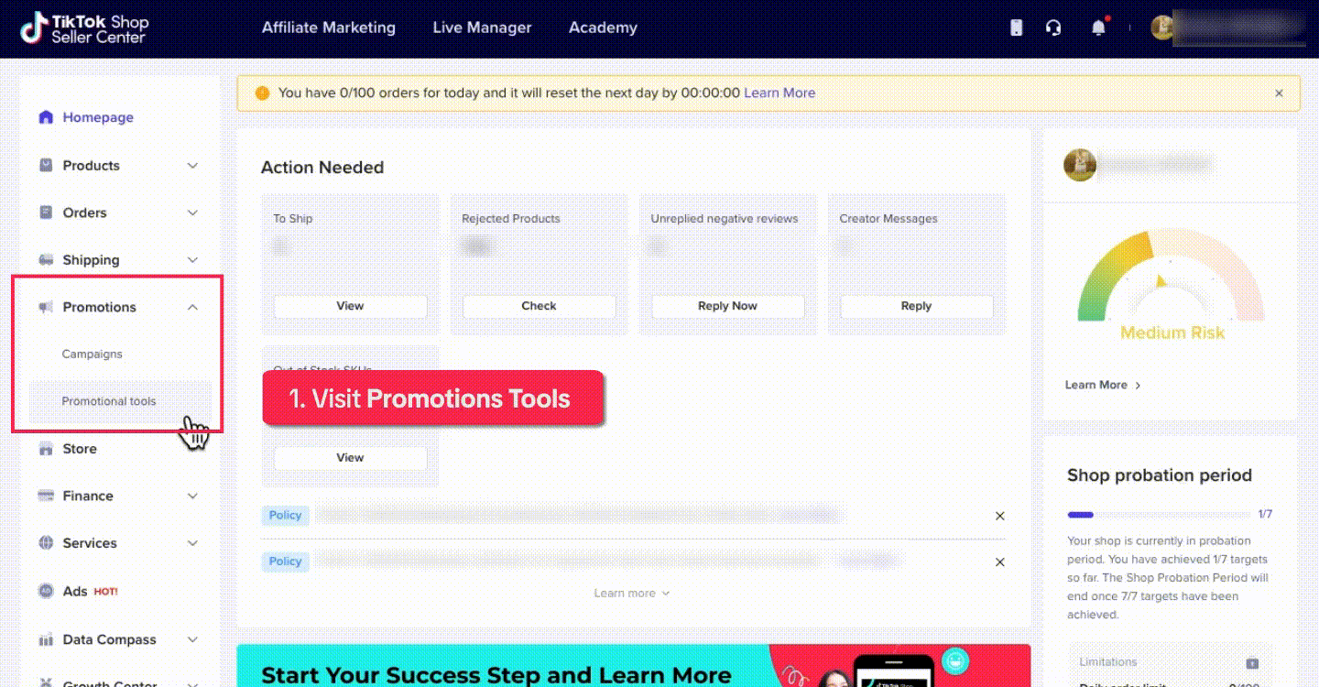Collapse the Promotions menu
The image size is (1319, 687).
pyautogui.click(x=192, y=307)
